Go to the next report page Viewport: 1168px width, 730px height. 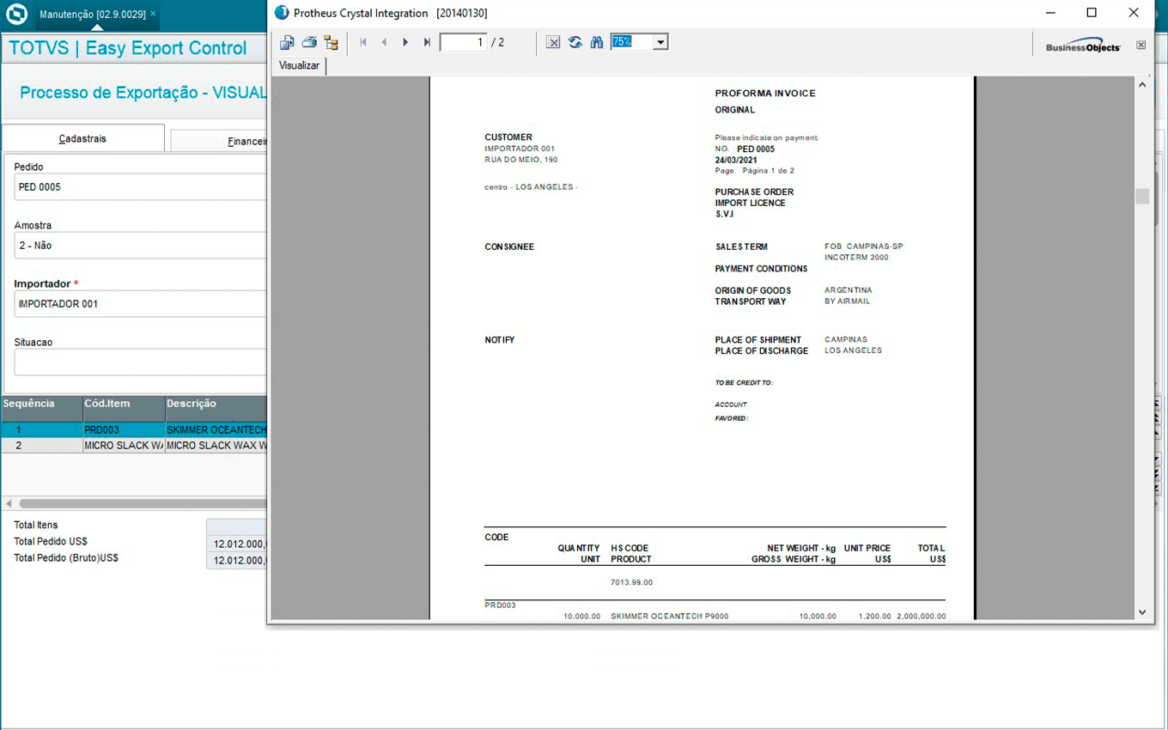405,42
